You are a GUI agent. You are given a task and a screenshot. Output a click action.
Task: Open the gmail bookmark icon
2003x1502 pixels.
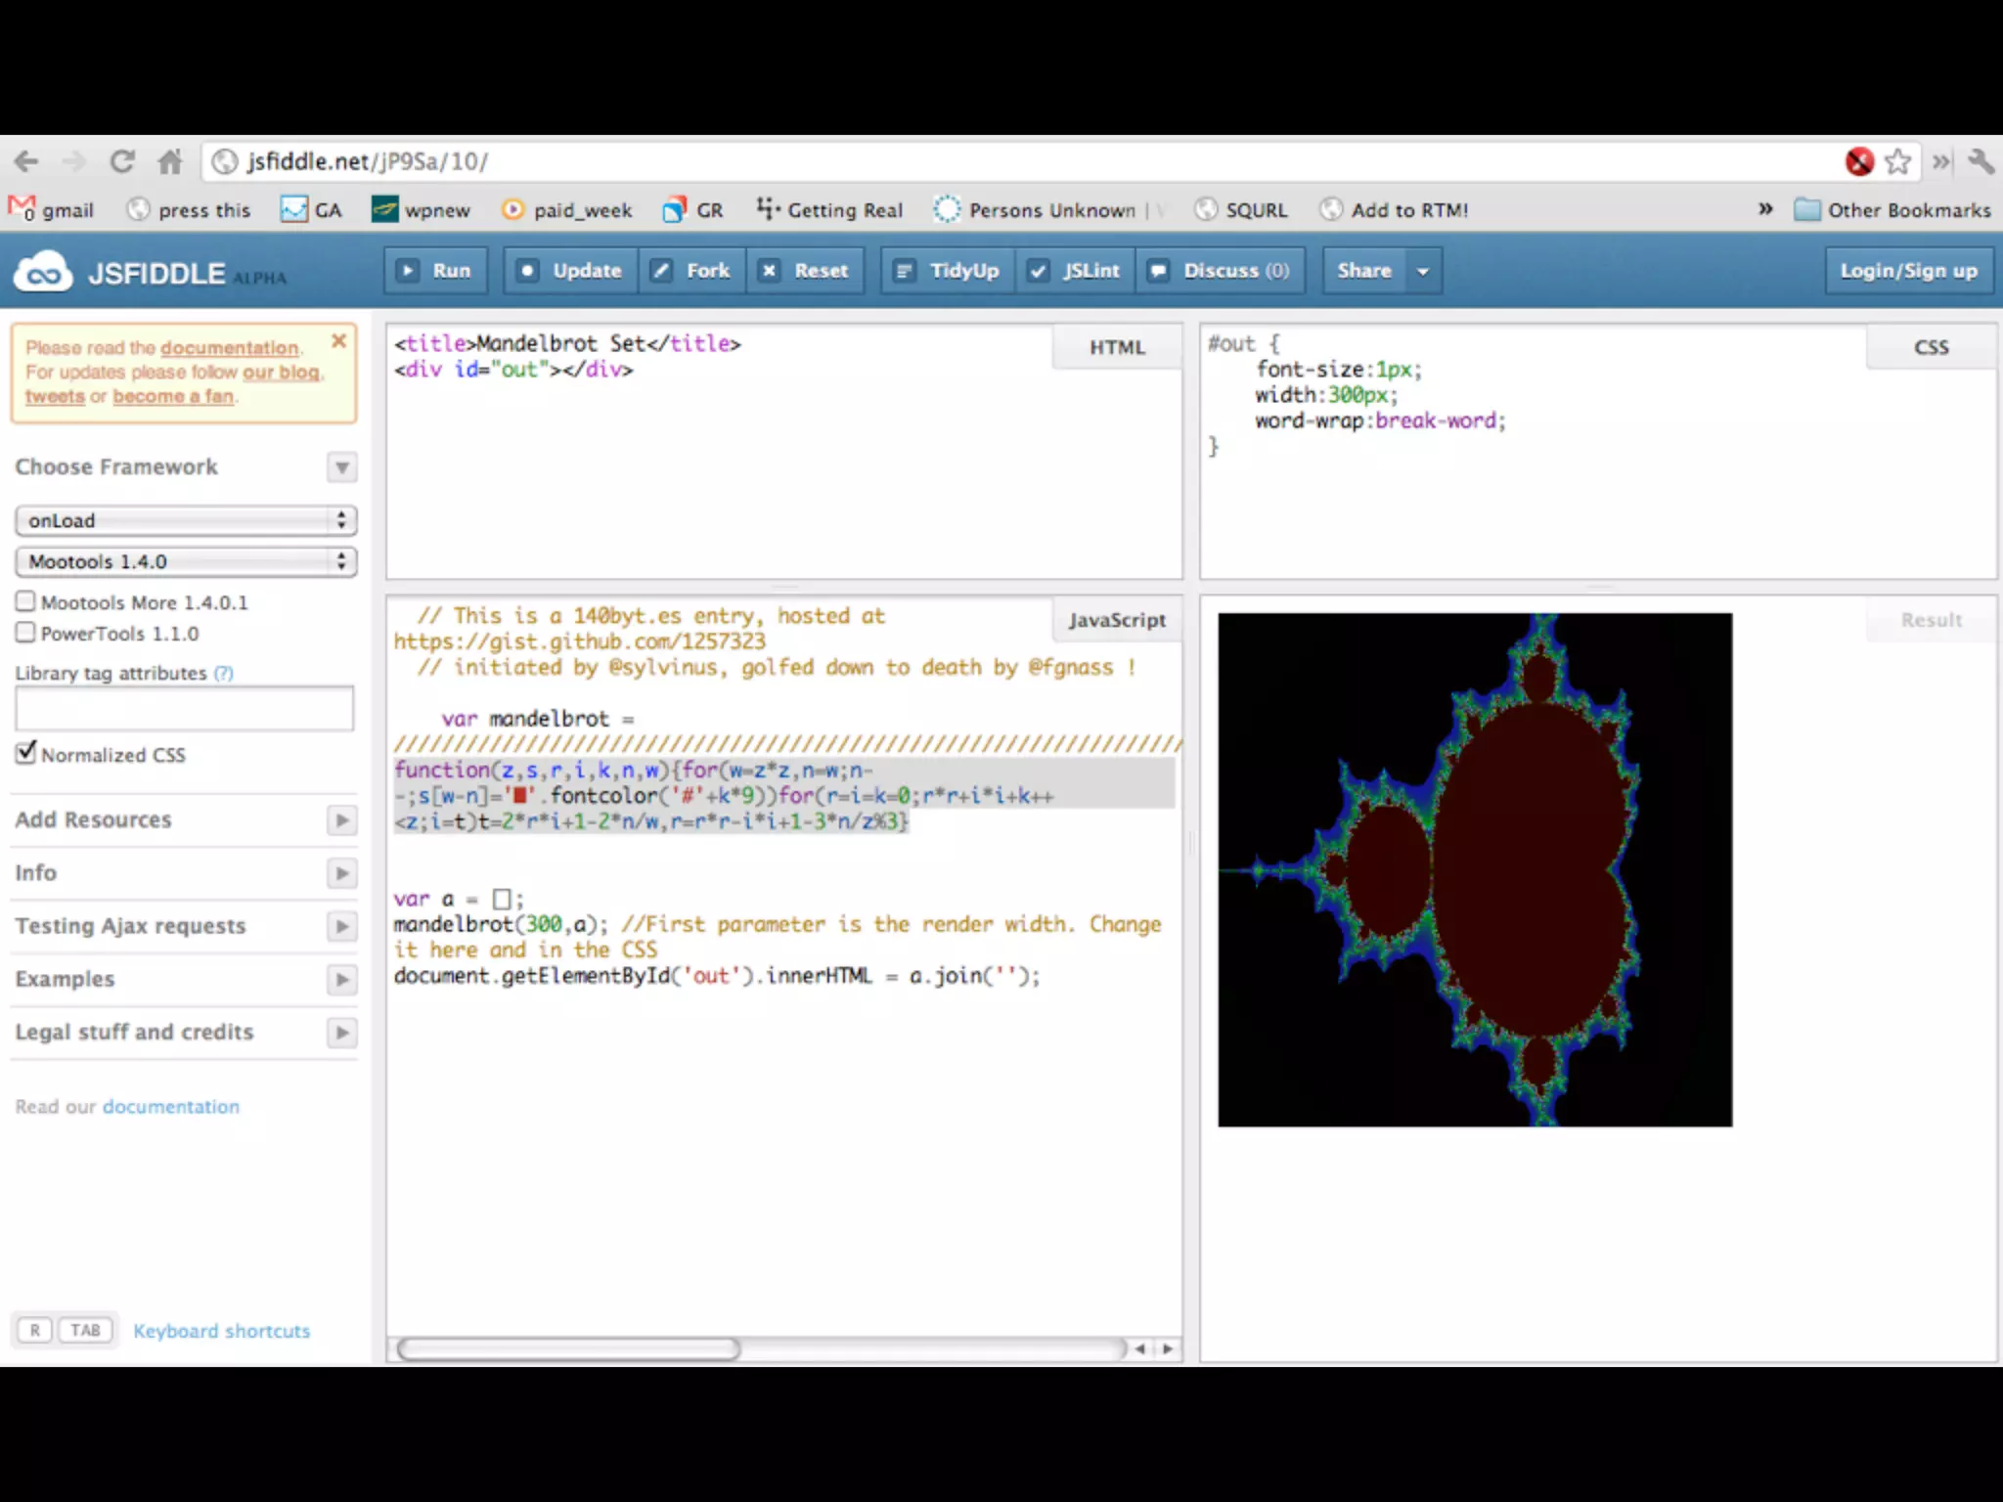pyautogui.click(x=22, y=208)
